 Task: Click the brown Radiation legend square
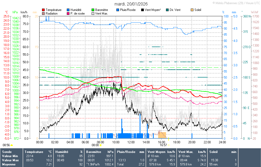click(x=43, y=14)
